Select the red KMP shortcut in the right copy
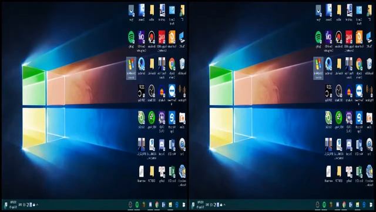This screenshot has width=376, height=212. pos(349,37)
